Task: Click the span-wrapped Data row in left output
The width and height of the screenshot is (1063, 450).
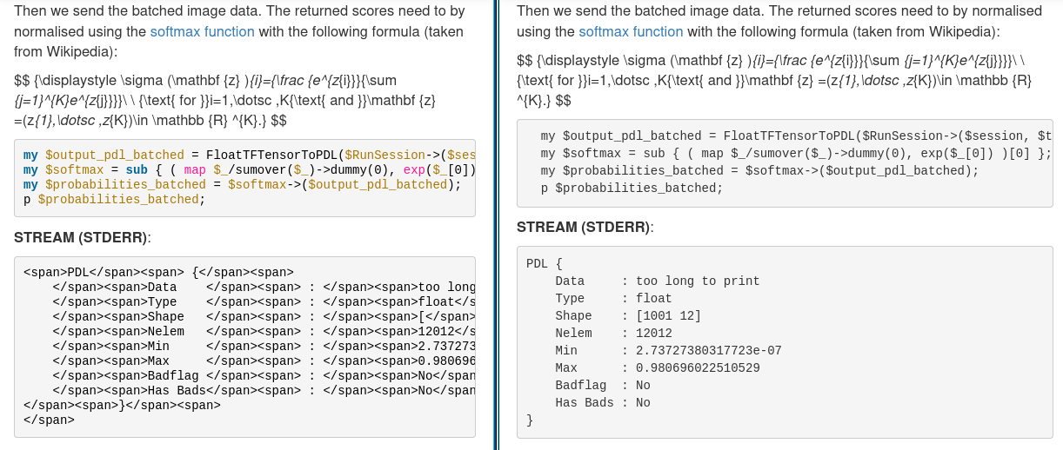Action: [x=264, y=287]
